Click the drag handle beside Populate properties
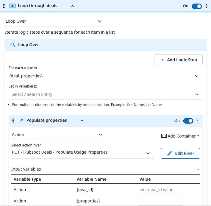Viewport: 211px width, 206px height. (13, 121)
